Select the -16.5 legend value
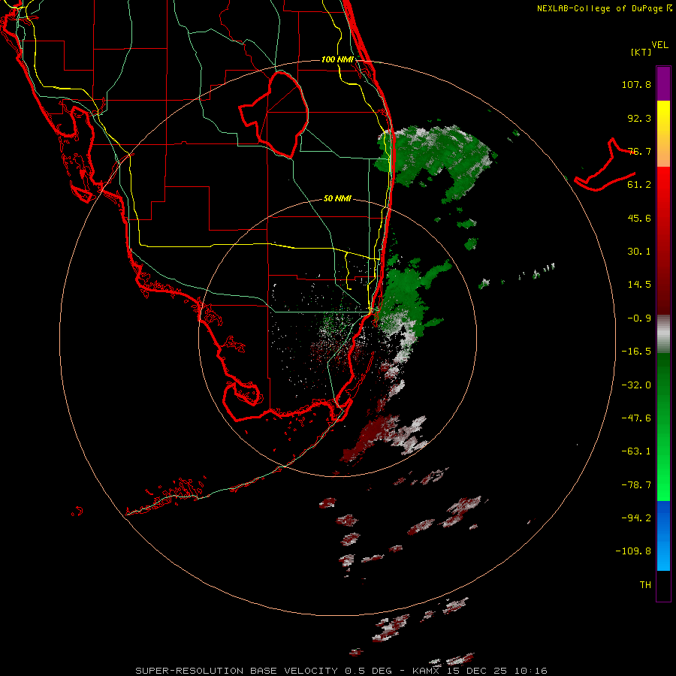This screenshot has width=676, height=676. click(x=636, y=352)
